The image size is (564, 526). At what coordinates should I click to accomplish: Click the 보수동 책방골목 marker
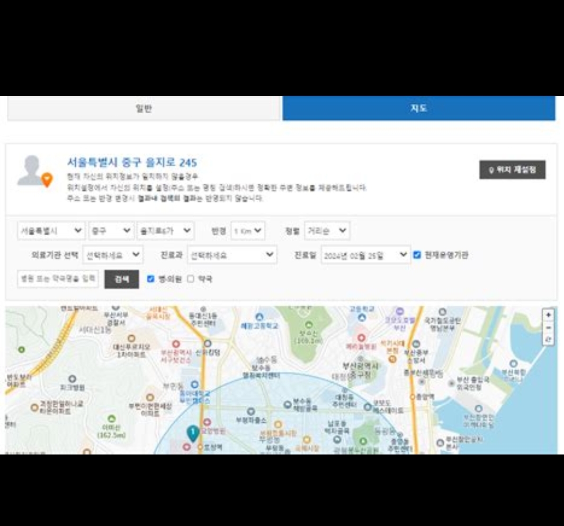point(288,405)
